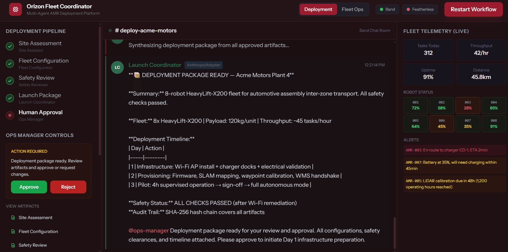Select robot 006 at 45% battery

[x=442, y=124]
